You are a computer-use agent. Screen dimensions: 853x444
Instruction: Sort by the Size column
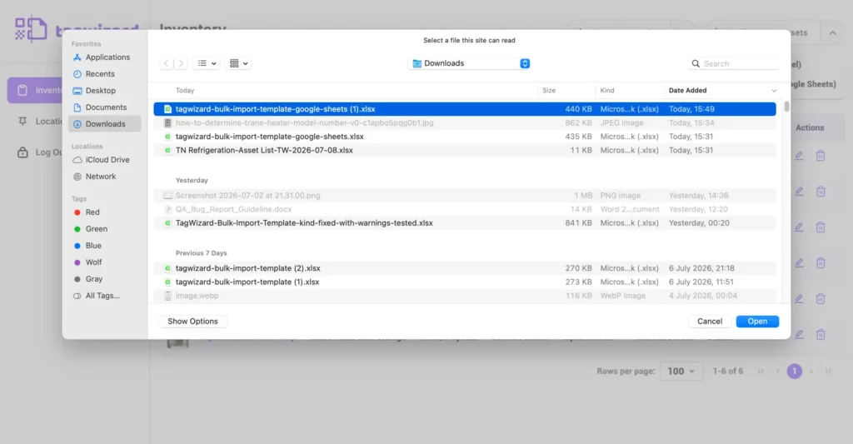(x=549, y=90)
